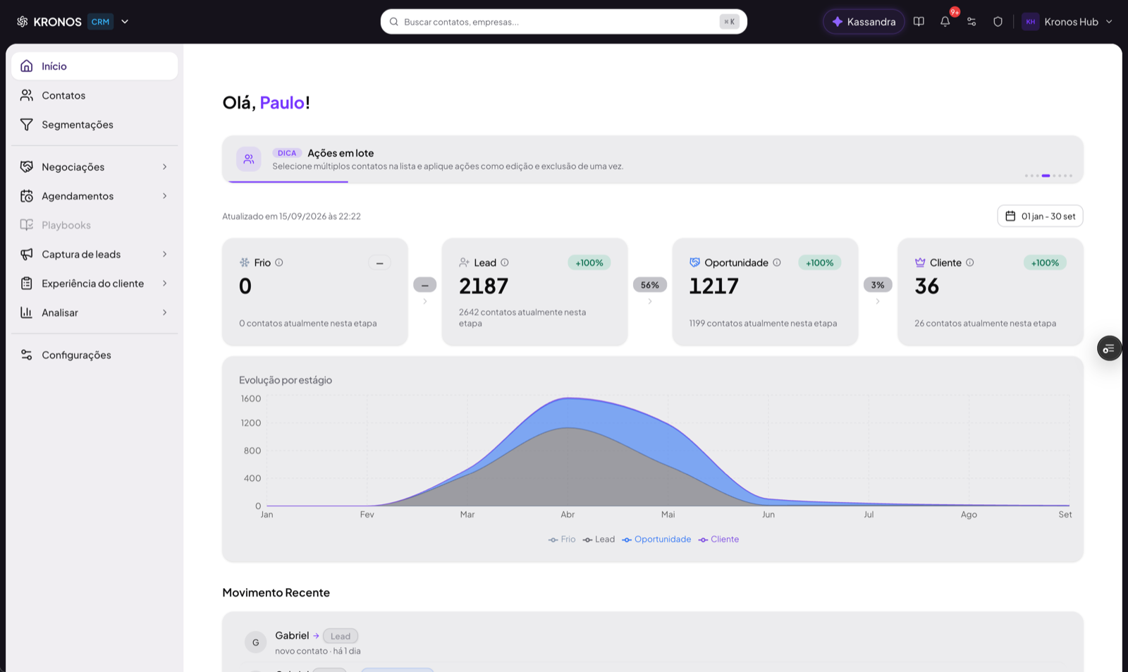Open the floating checklist widget icon
This screenshot has width=1128, height=672.
pyautogui.click(x=1109, y=348)
